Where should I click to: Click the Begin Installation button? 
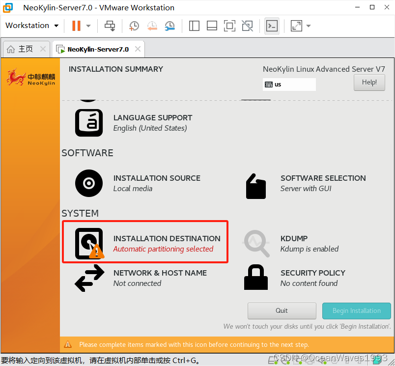click(x=357, y=310)
